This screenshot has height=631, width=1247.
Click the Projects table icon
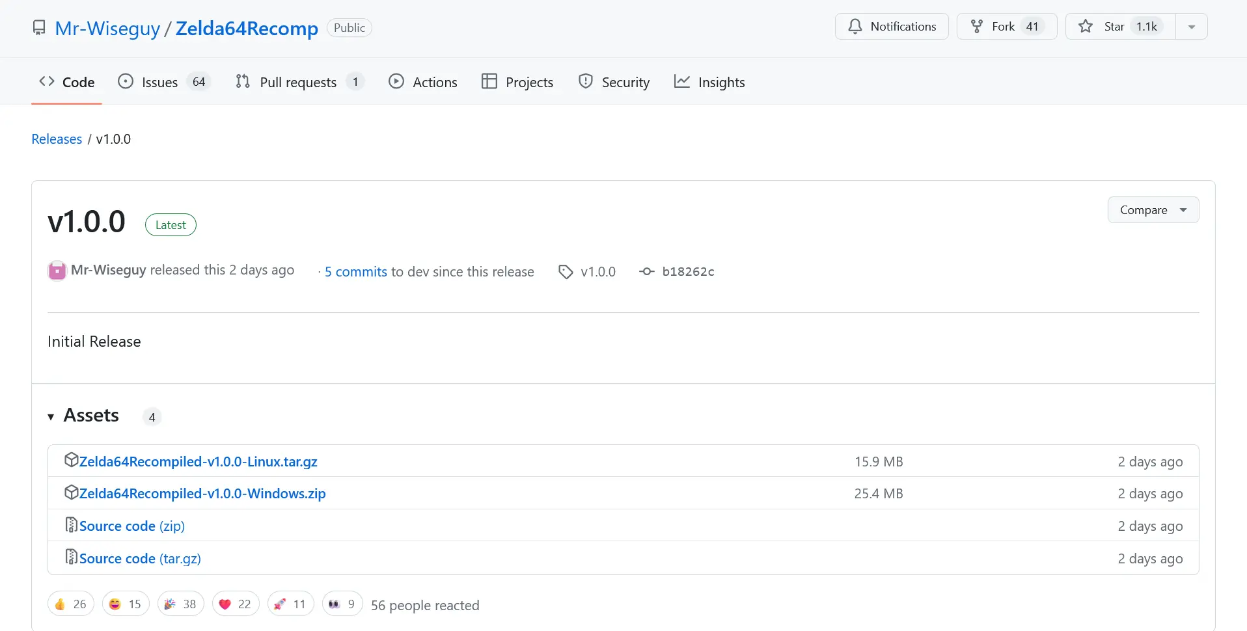click(489, 81)
